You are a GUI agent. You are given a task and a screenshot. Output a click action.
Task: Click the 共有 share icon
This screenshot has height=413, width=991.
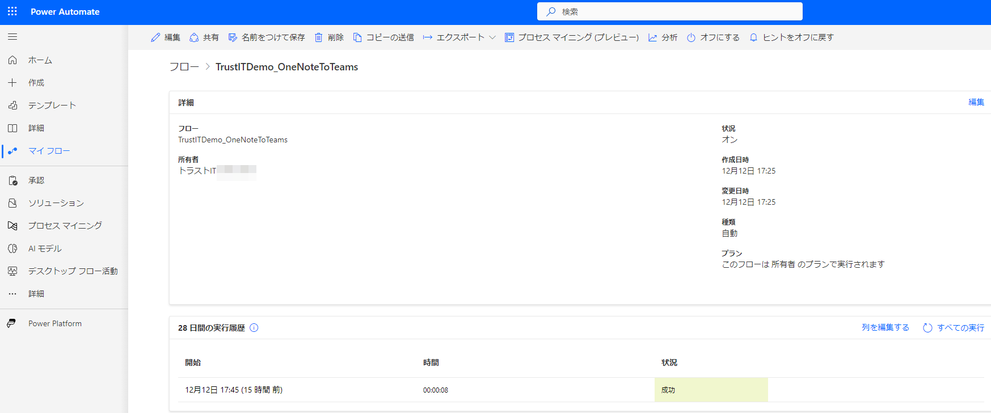click(194, 37)
